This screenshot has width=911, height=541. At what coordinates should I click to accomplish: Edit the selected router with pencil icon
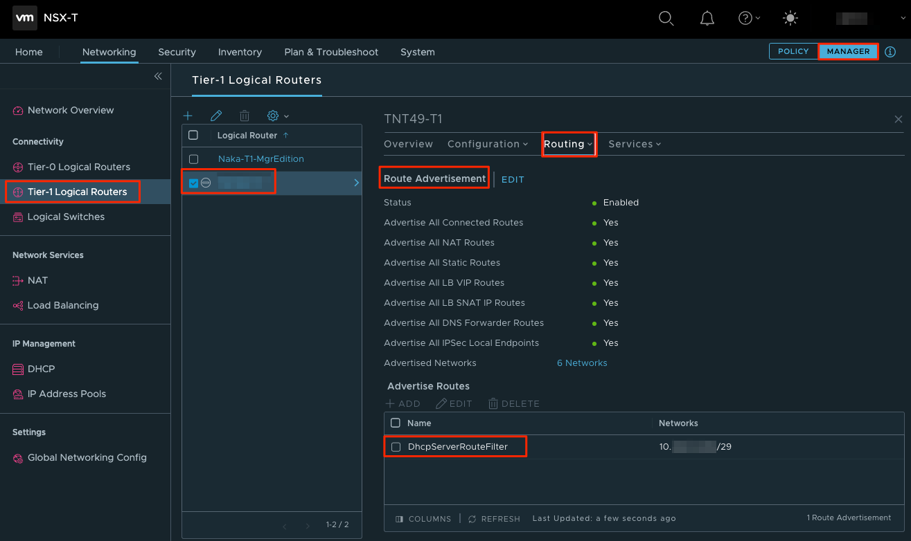pyautogui.click(x=216, y=116)
